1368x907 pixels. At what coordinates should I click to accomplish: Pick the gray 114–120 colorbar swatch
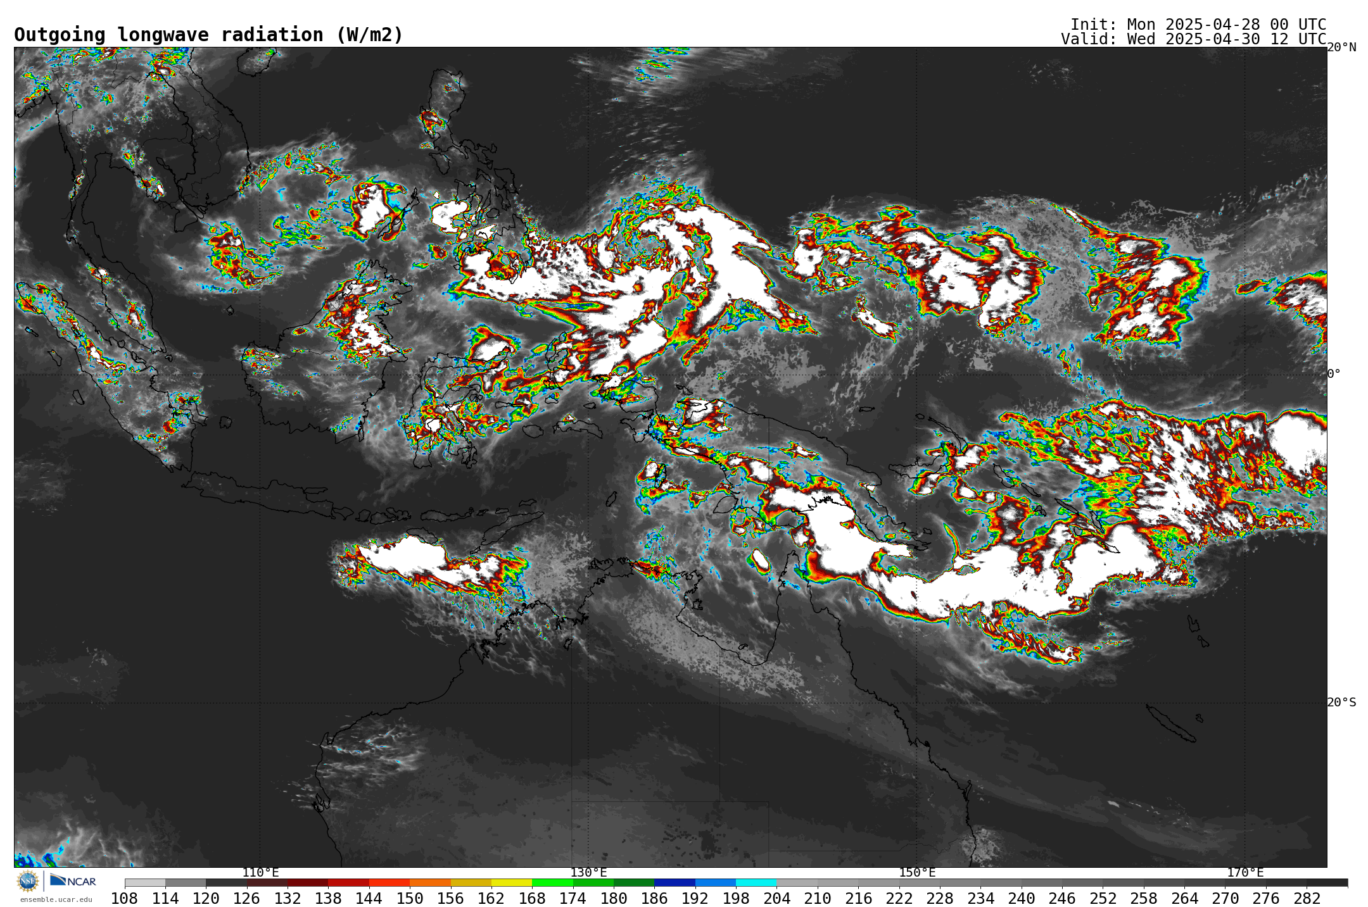[186, 882]
